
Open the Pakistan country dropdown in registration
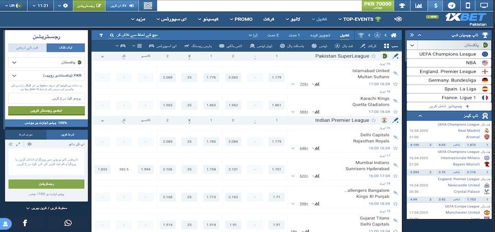point(46,62)
